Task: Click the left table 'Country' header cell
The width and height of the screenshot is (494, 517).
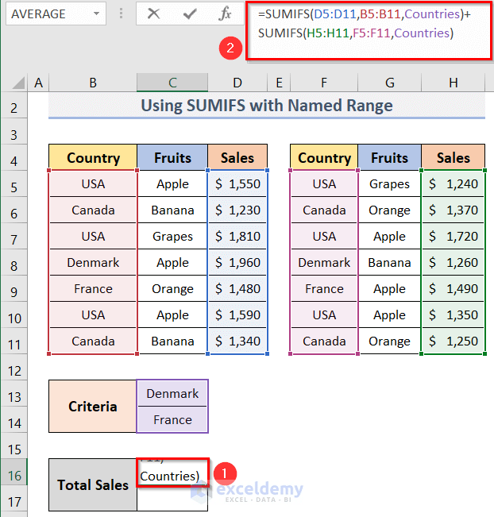Action: (93, 157)
